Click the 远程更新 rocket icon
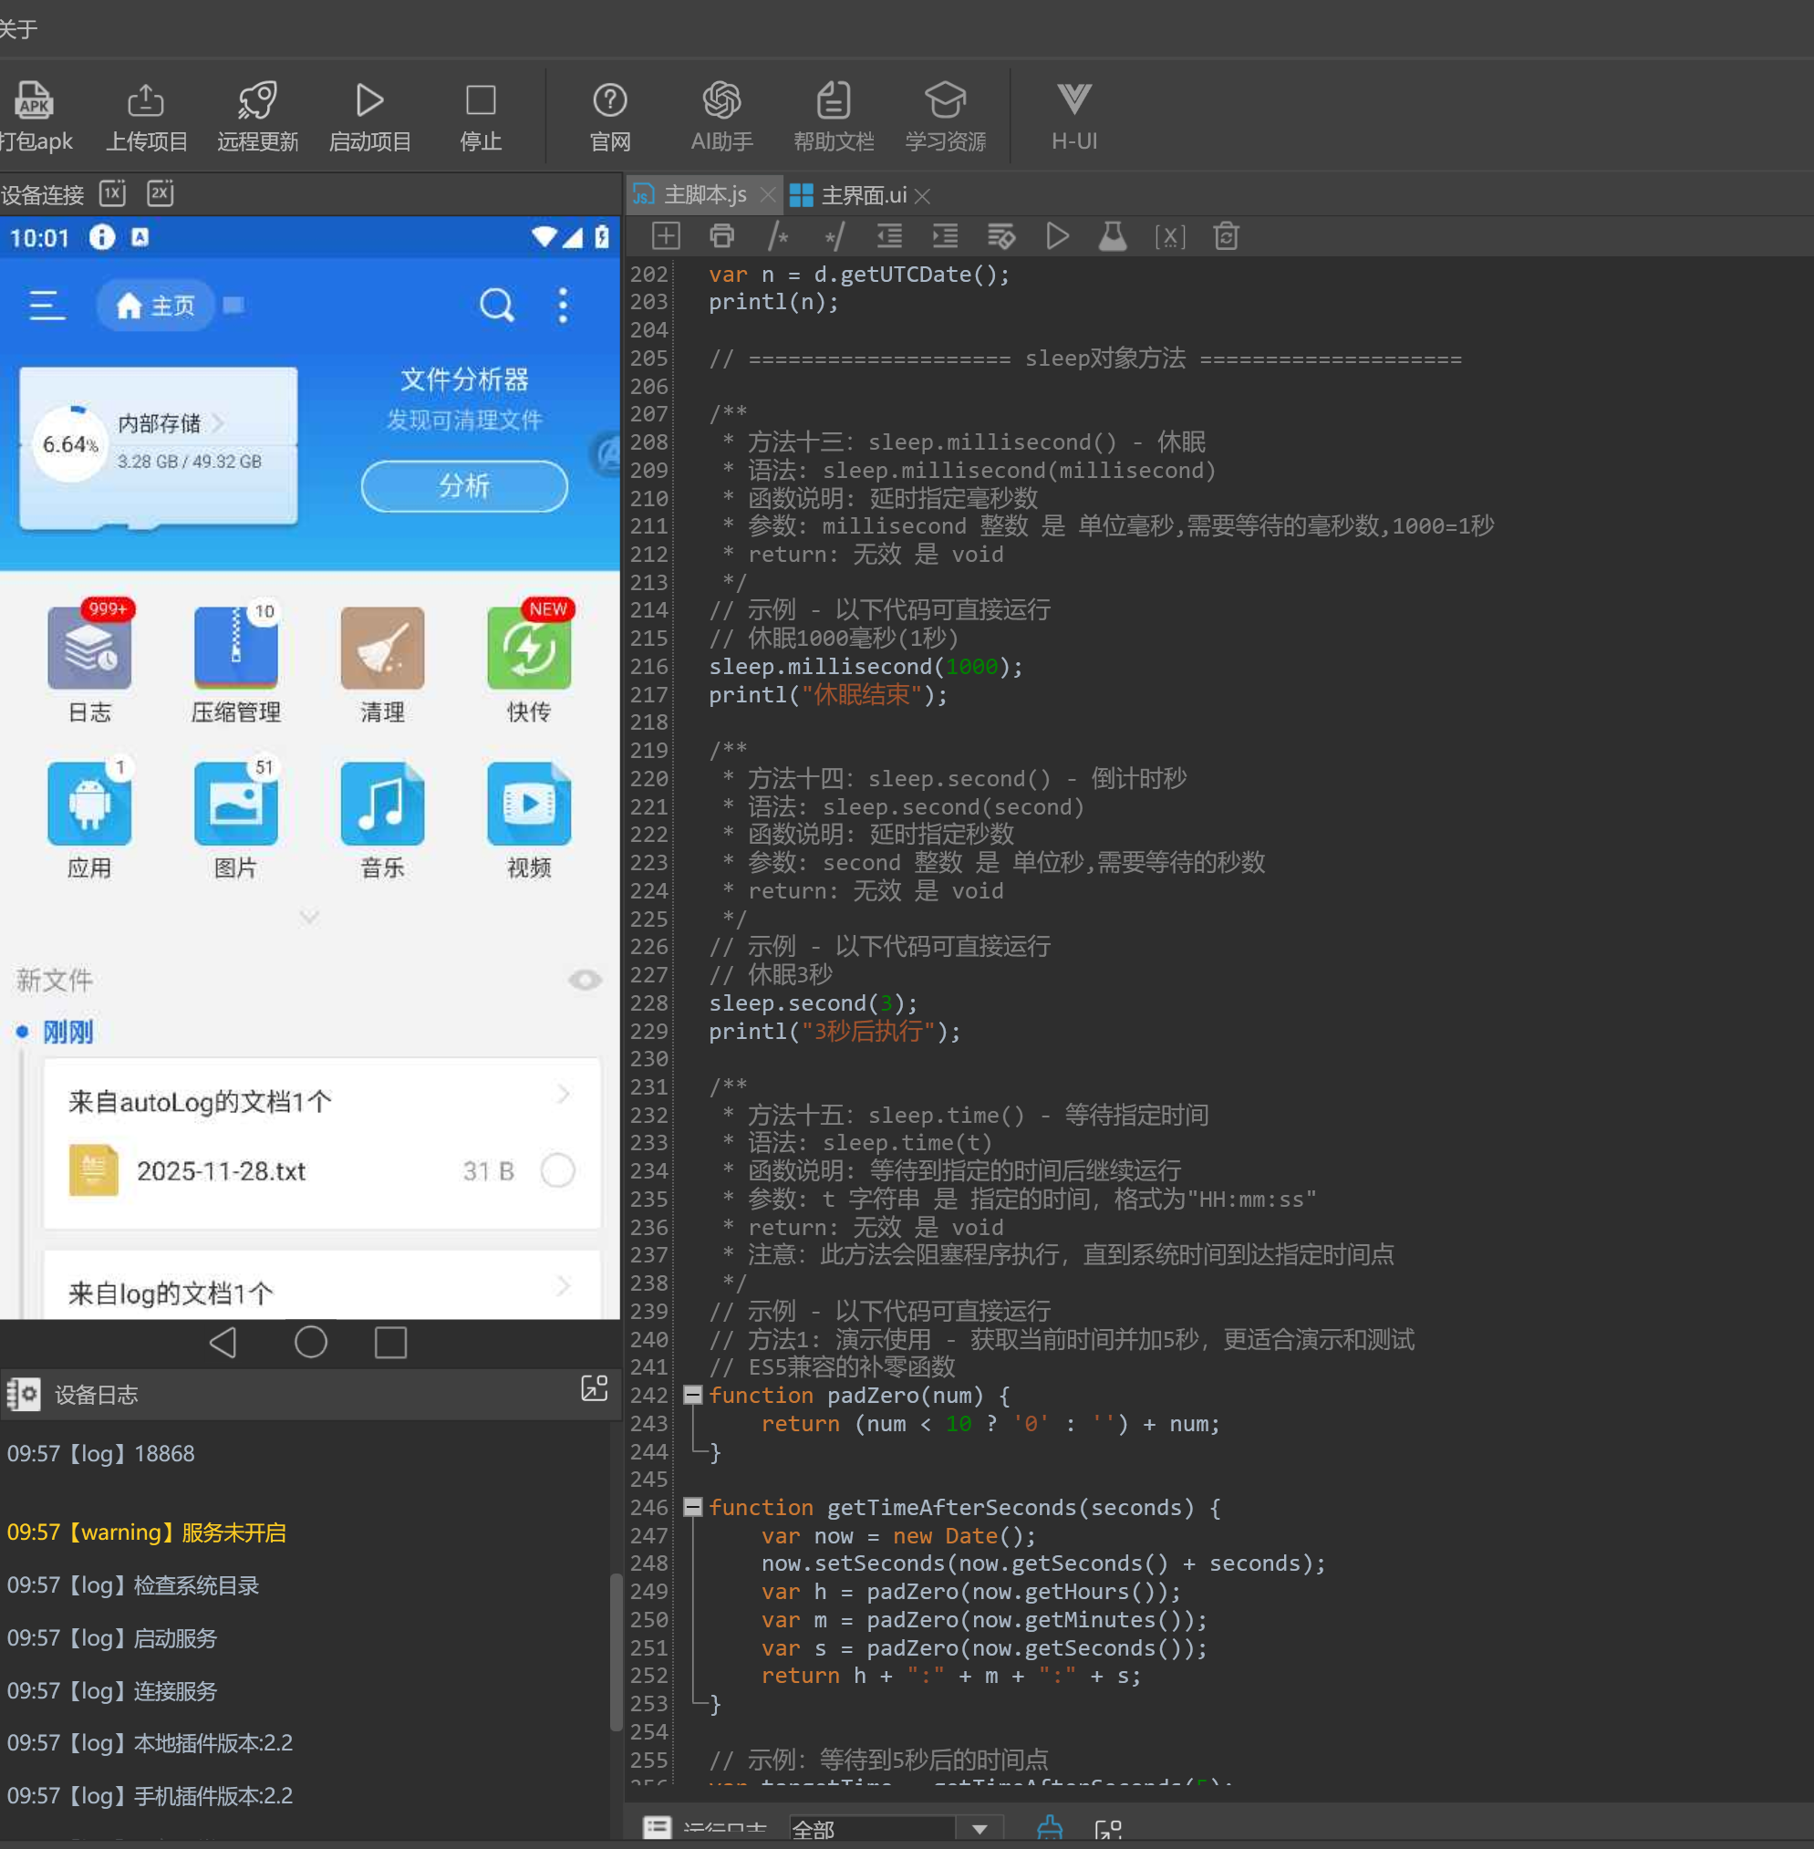This screenshot has height=1849, width=1814. click(257, 101)
